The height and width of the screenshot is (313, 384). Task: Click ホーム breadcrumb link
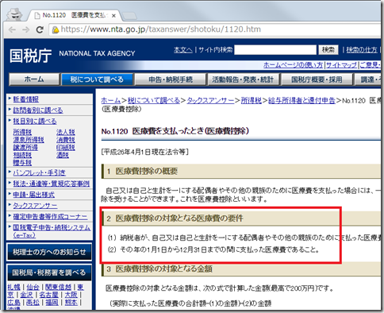pos(111,101)
